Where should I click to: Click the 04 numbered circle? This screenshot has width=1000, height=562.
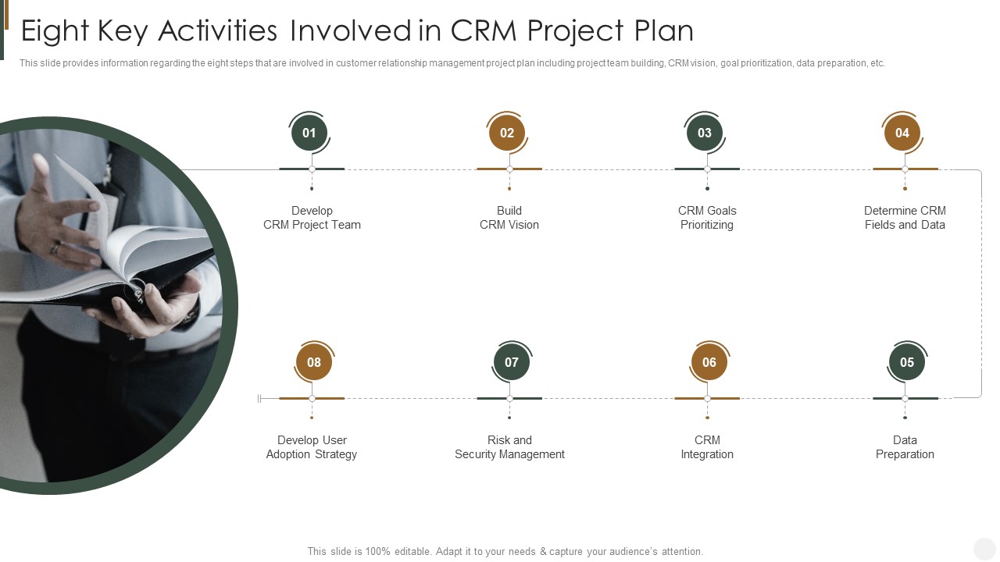[902, 133]
